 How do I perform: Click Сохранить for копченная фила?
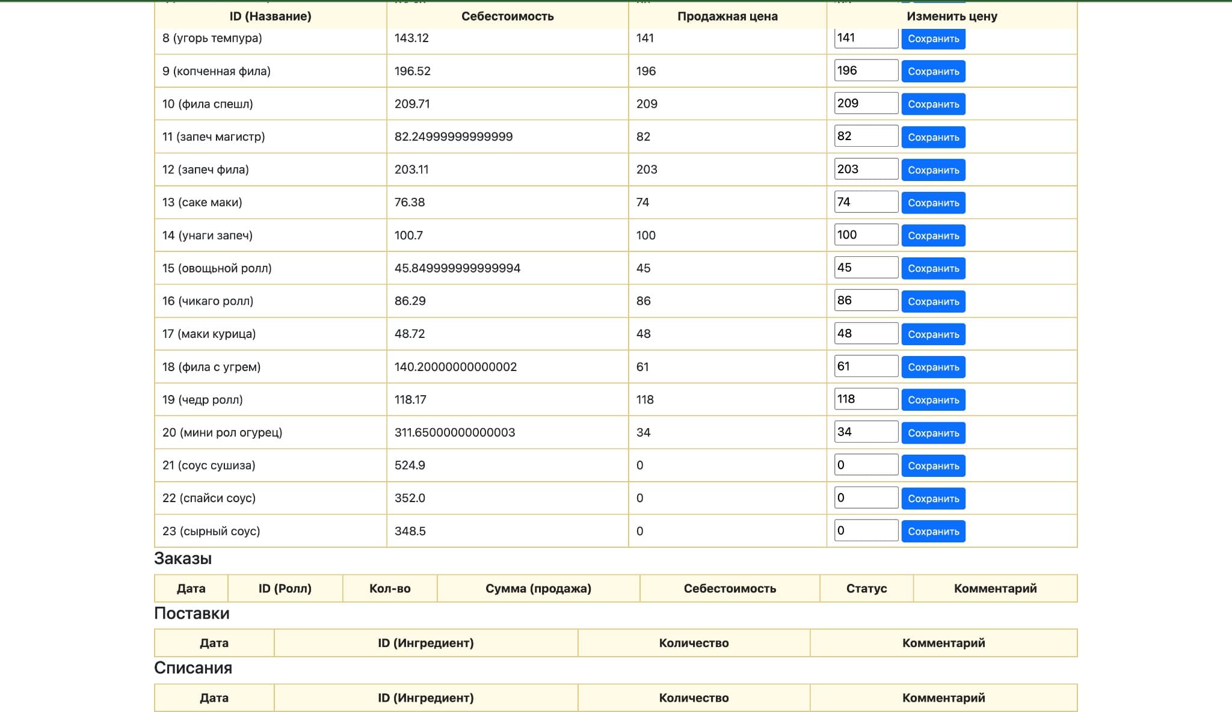(933, 71)
